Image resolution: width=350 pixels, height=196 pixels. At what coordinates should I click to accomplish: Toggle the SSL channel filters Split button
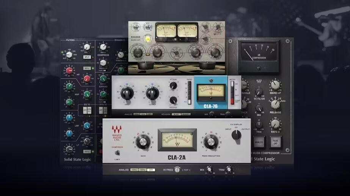click(x=87, y=57)
